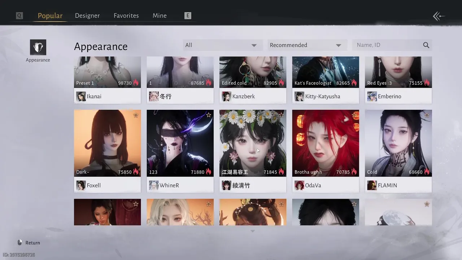Viewport: 462px width, 260px height.
Task: Click flame icon on the 123 card
Action: (209, 172)
